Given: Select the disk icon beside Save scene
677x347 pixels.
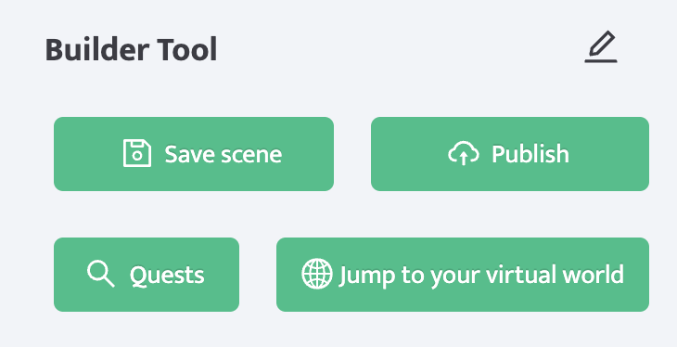Looking at the screenshot, I should pyautogui.click(x=137, y=153).
